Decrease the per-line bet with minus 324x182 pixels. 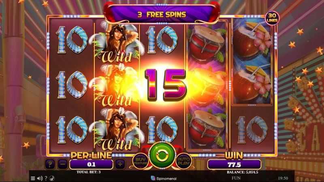(63, 164)
